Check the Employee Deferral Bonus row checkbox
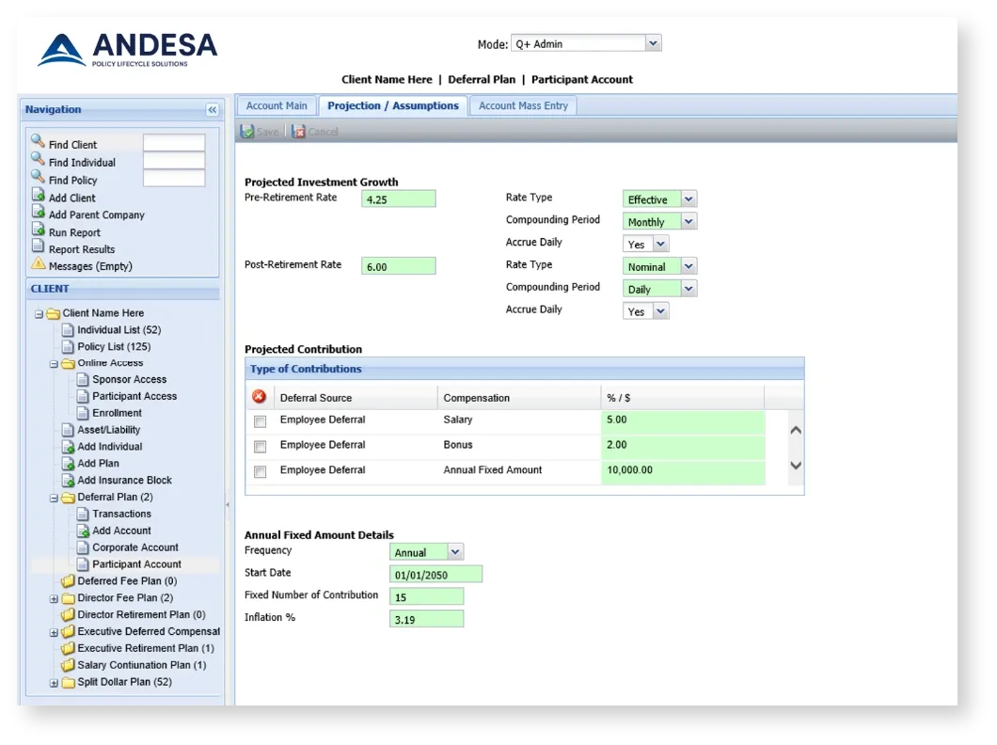 260,447
